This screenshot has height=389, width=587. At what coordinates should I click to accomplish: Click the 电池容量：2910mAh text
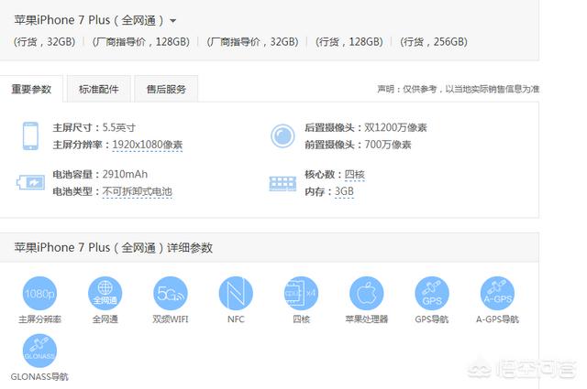click(100, 175)
